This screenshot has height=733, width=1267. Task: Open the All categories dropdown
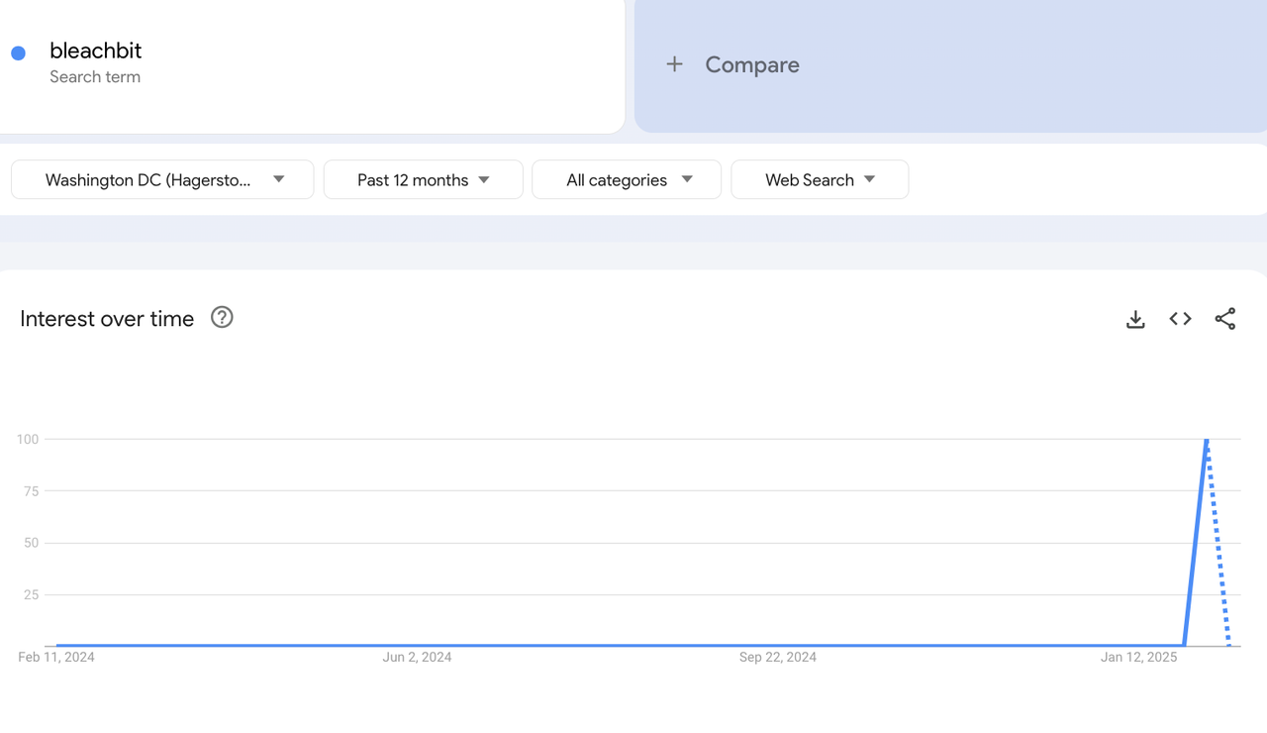tap(627, 179)
